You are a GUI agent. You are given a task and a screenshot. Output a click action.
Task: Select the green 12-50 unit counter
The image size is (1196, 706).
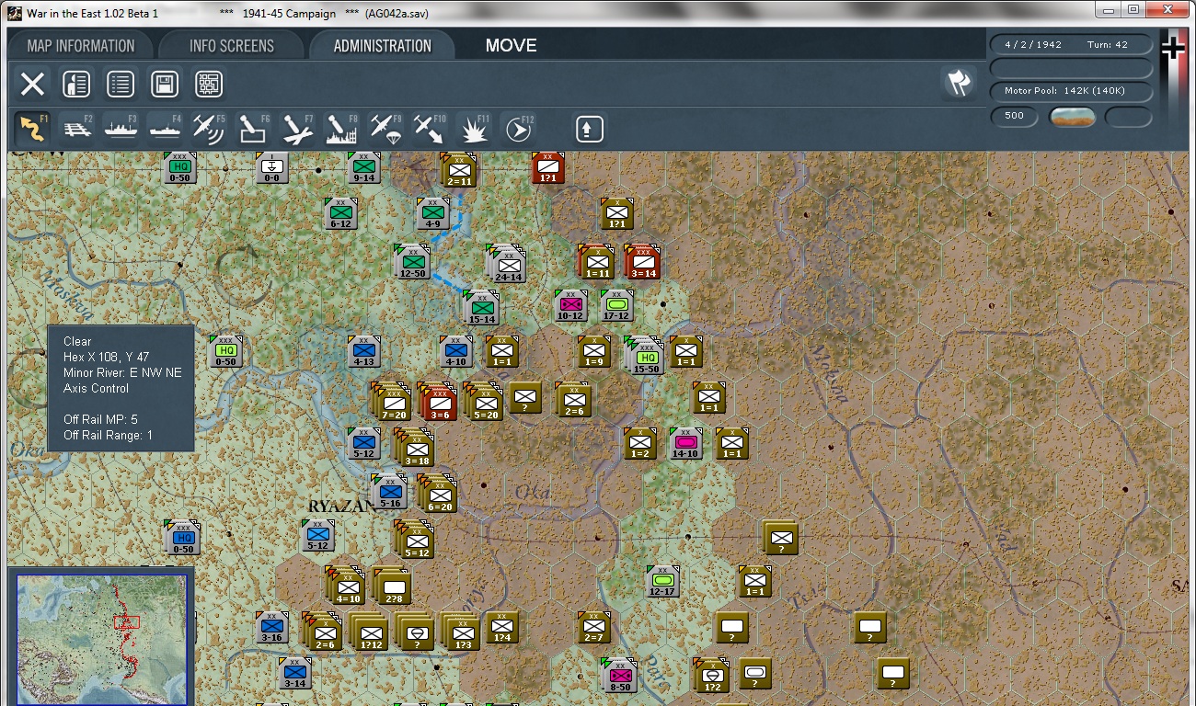click(x=412, y=262)
